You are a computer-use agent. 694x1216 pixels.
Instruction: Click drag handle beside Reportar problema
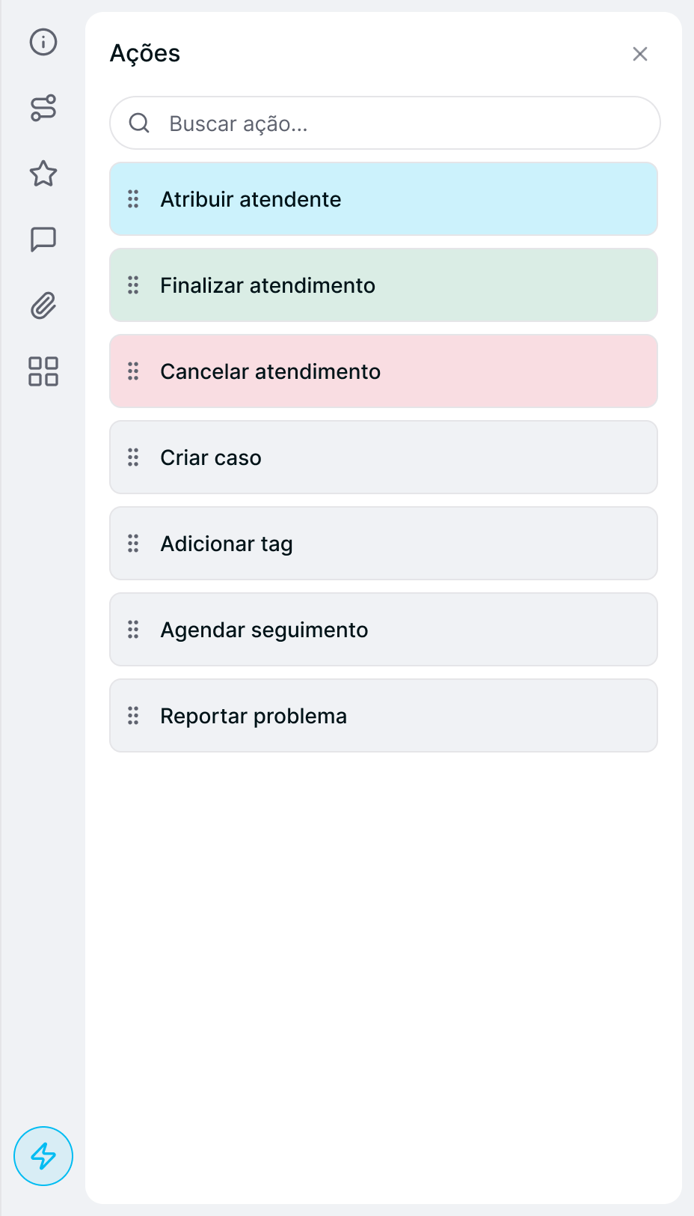[x=133, y=716]
